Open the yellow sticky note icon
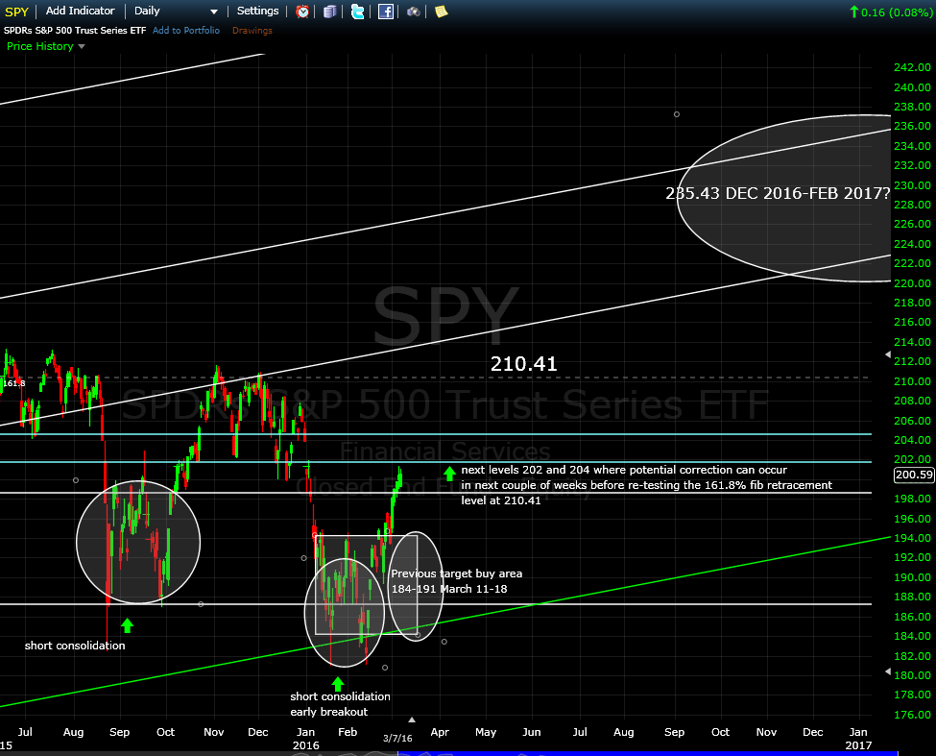The image size is (936, 756). click(x=442, y=12)
